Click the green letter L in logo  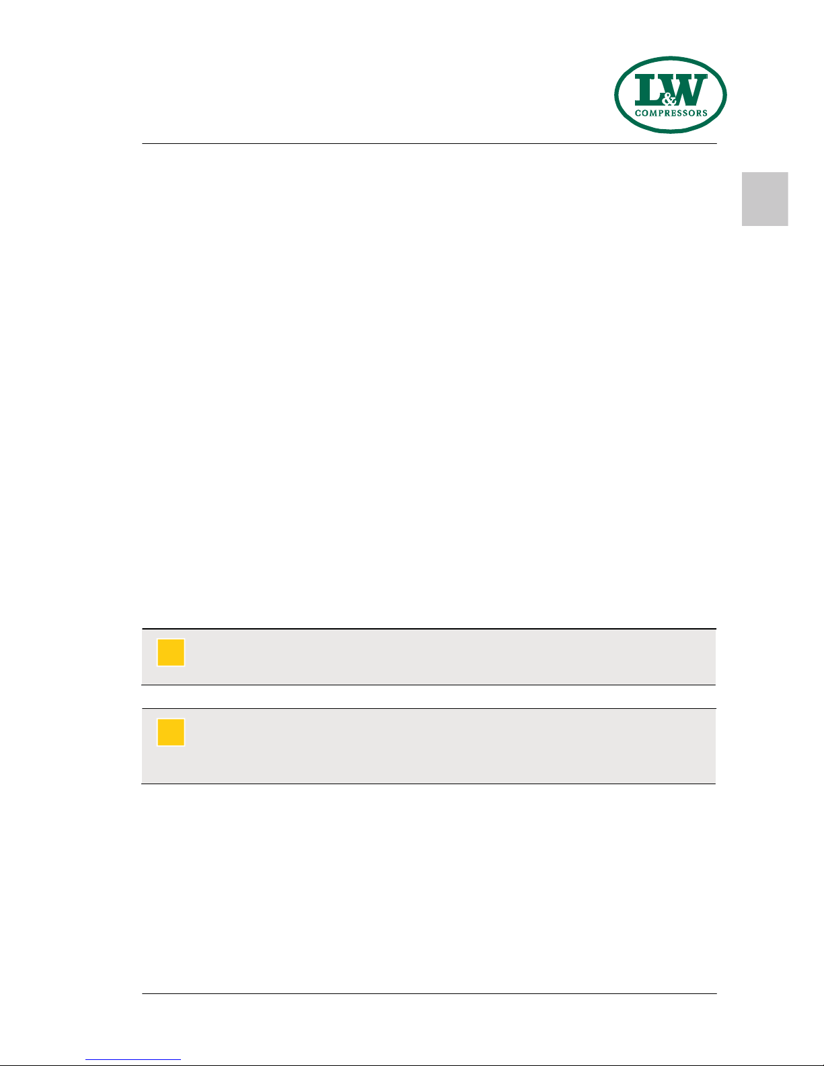[648, 89]
